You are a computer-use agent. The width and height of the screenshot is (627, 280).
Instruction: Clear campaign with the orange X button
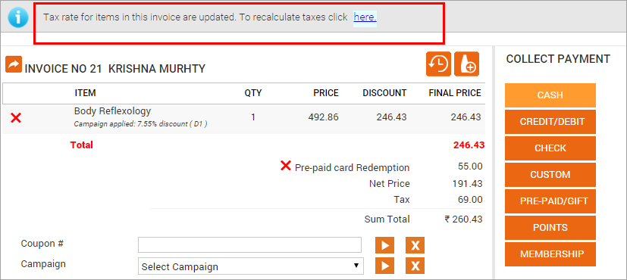click(415, 266)
